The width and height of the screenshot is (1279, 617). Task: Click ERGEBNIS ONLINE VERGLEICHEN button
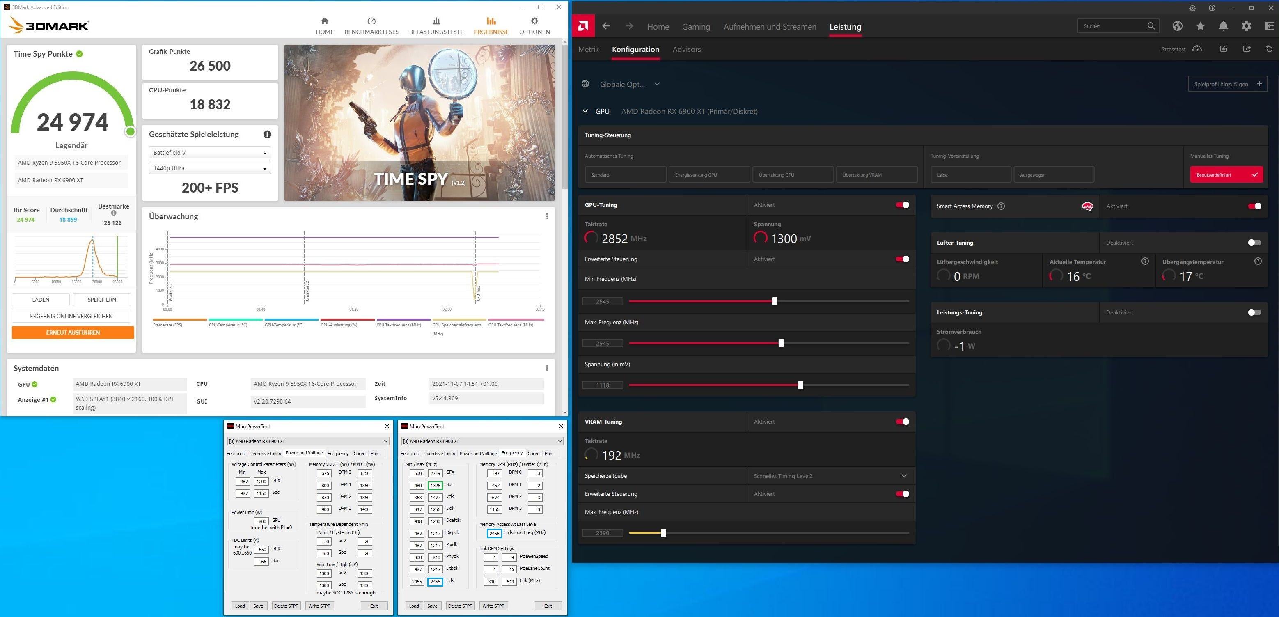coord(71,316)
